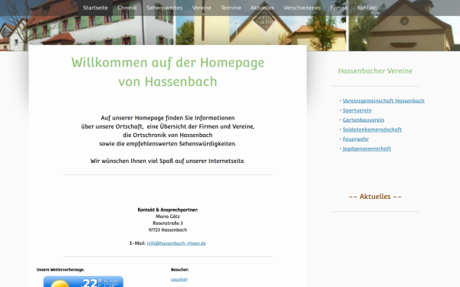Follow the Jagdgenossenschaft link
The image size is (460, 287).
click(x=366, y=148)
